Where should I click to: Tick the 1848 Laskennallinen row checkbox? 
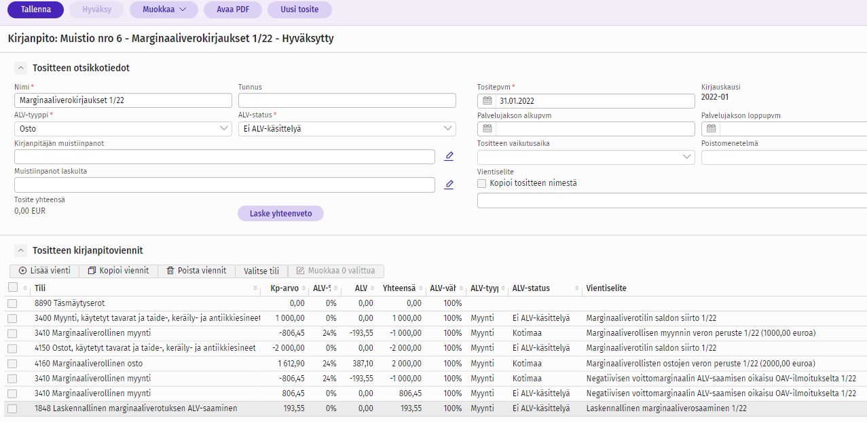click(12, 408)
